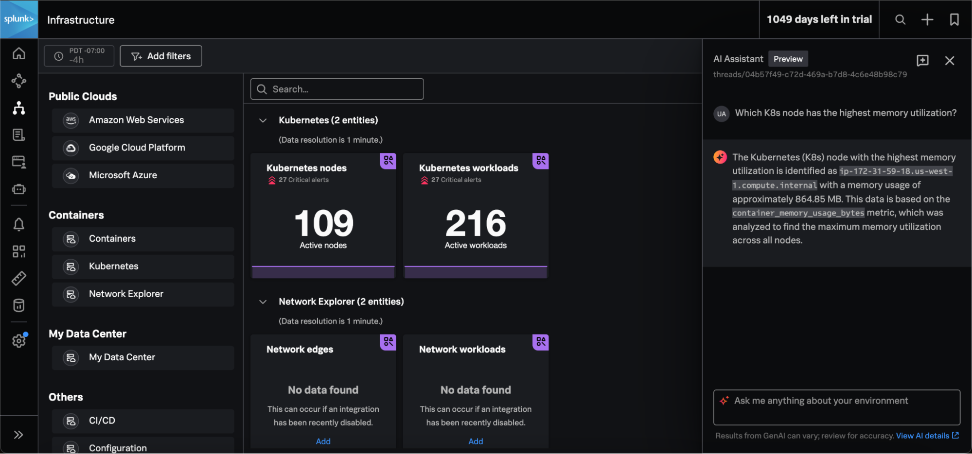Viewport: 972px width, 454px height.
Task: Open the RUM sidebar icon
Action: pos(19,162)
